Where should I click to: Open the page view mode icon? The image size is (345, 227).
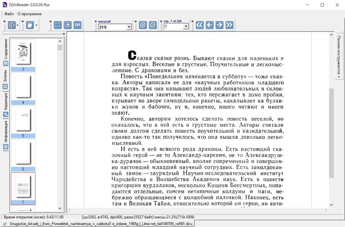(x=30, y=25)
